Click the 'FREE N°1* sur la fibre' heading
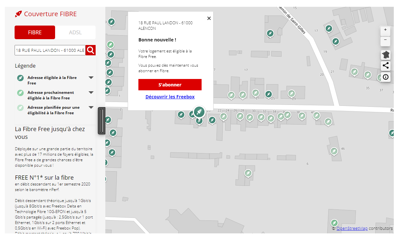 [44, 178]
